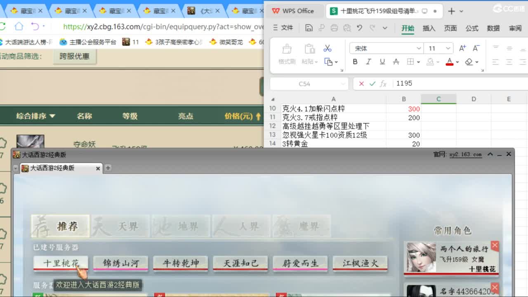This screenshot has width=528, height=297.
Task: Choose the 斗转乾坤 server button
Action: 180,263
